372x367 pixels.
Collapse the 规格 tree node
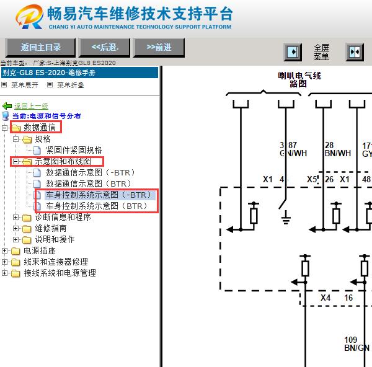15,139
